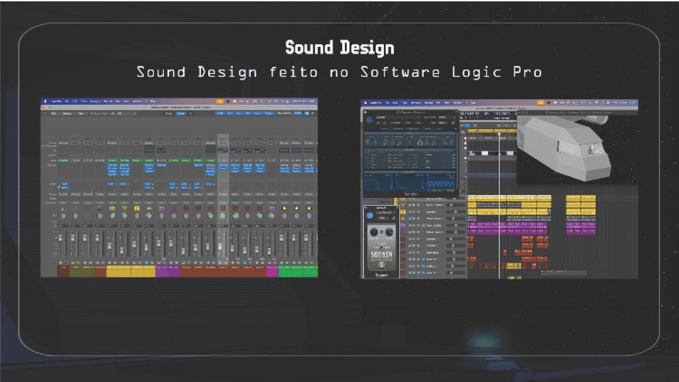This screenshot has width=679, height=382.
Task: Open the Logic Pro menu in the mixer window
Action: [x=56, y=101]
